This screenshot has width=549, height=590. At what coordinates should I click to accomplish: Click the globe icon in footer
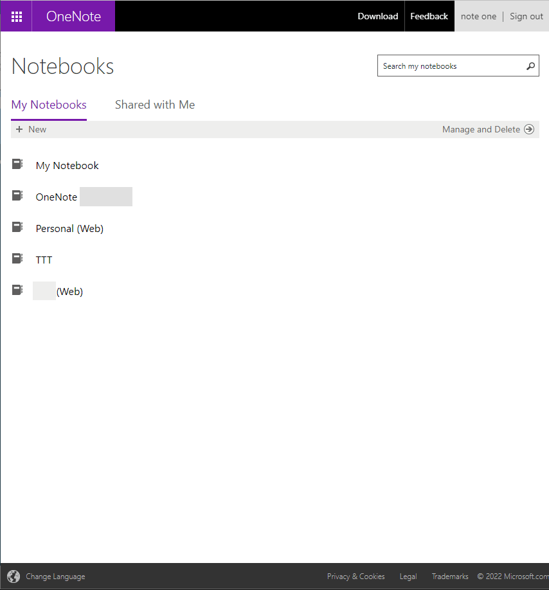coord(14,577)
